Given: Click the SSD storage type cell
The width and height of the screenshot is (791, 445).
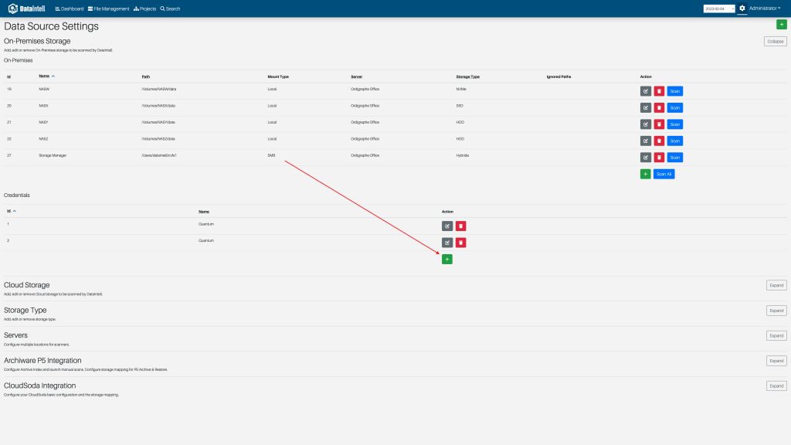Looking at the screenshot, I should (x=460, y=106).
